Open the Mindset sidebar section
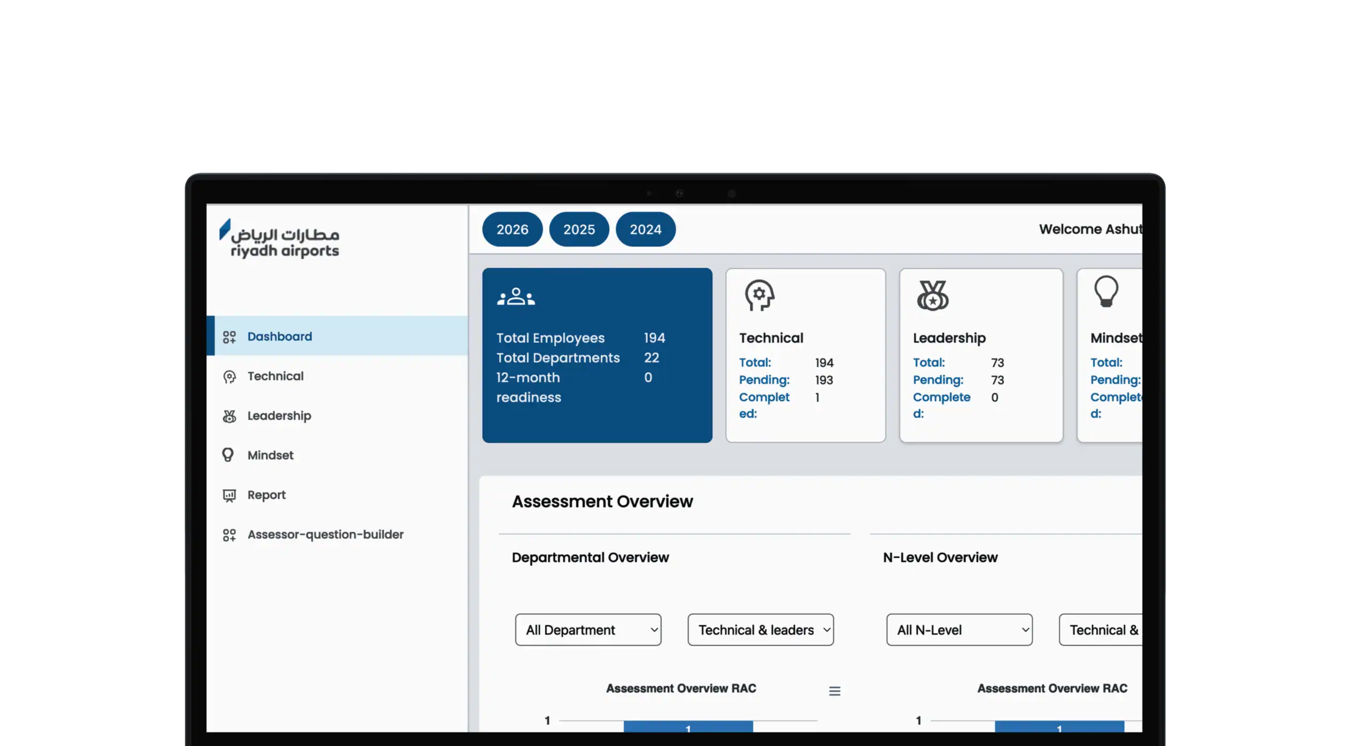The width and height of the screenshot is (1367, 746). [337, 455]
